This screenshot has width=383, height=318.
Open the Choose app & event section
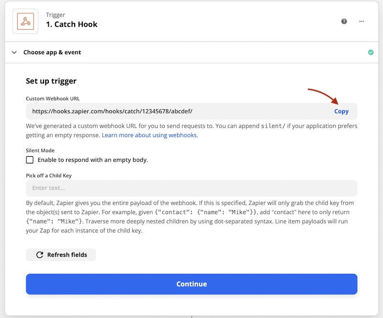[x=191, y=52]
